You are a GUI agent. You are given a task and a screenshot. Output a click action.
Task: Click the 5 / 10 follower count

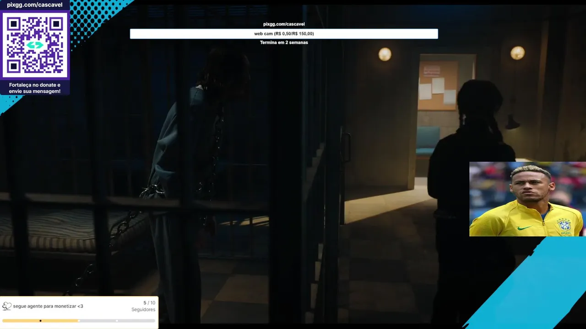149,303
